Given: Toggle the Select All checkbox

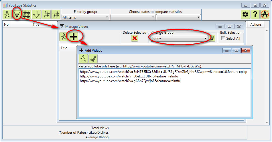Looking at the screenshot, I should [223, 38].
